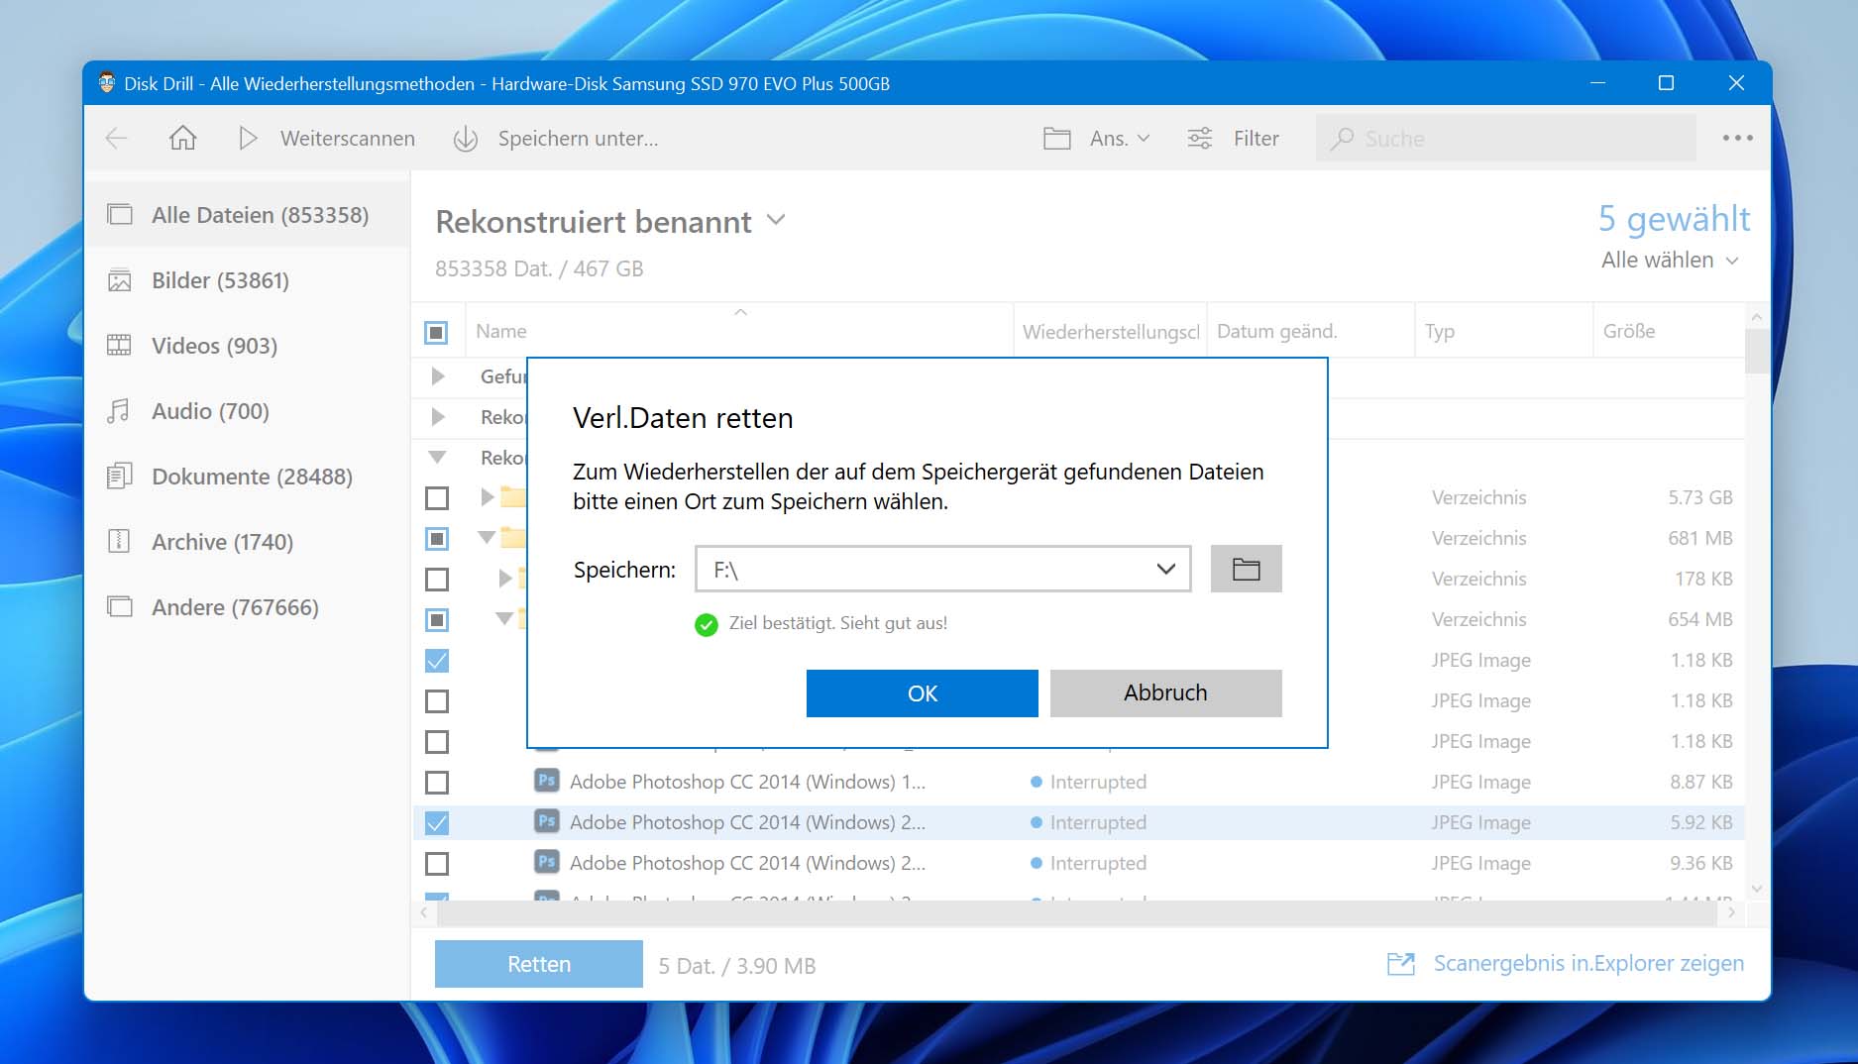Image resolution: width=1858 pixels, height=1064 pixels.
Task: Check the third 1.18 KB JPEG checkbox
Action: tap(436, 741)
